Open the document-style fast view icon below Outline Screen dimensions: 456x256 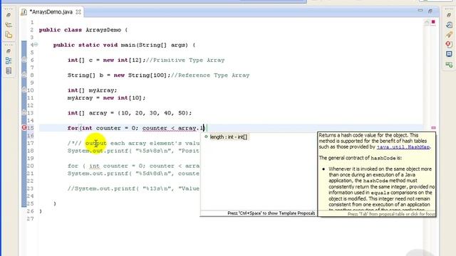(x=9, y=70)
